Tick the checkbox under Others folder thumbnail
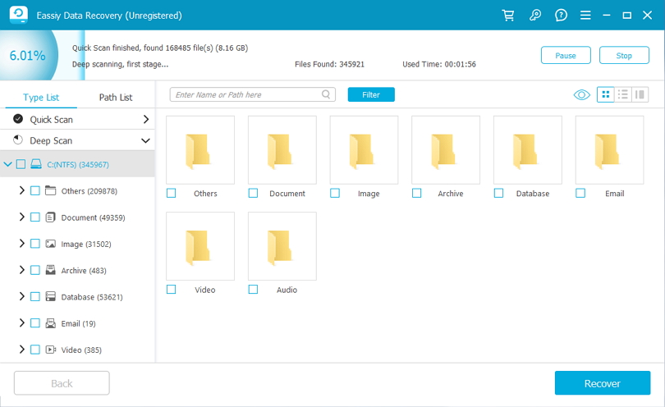The image size is (665, 407). tap(172, 194)
